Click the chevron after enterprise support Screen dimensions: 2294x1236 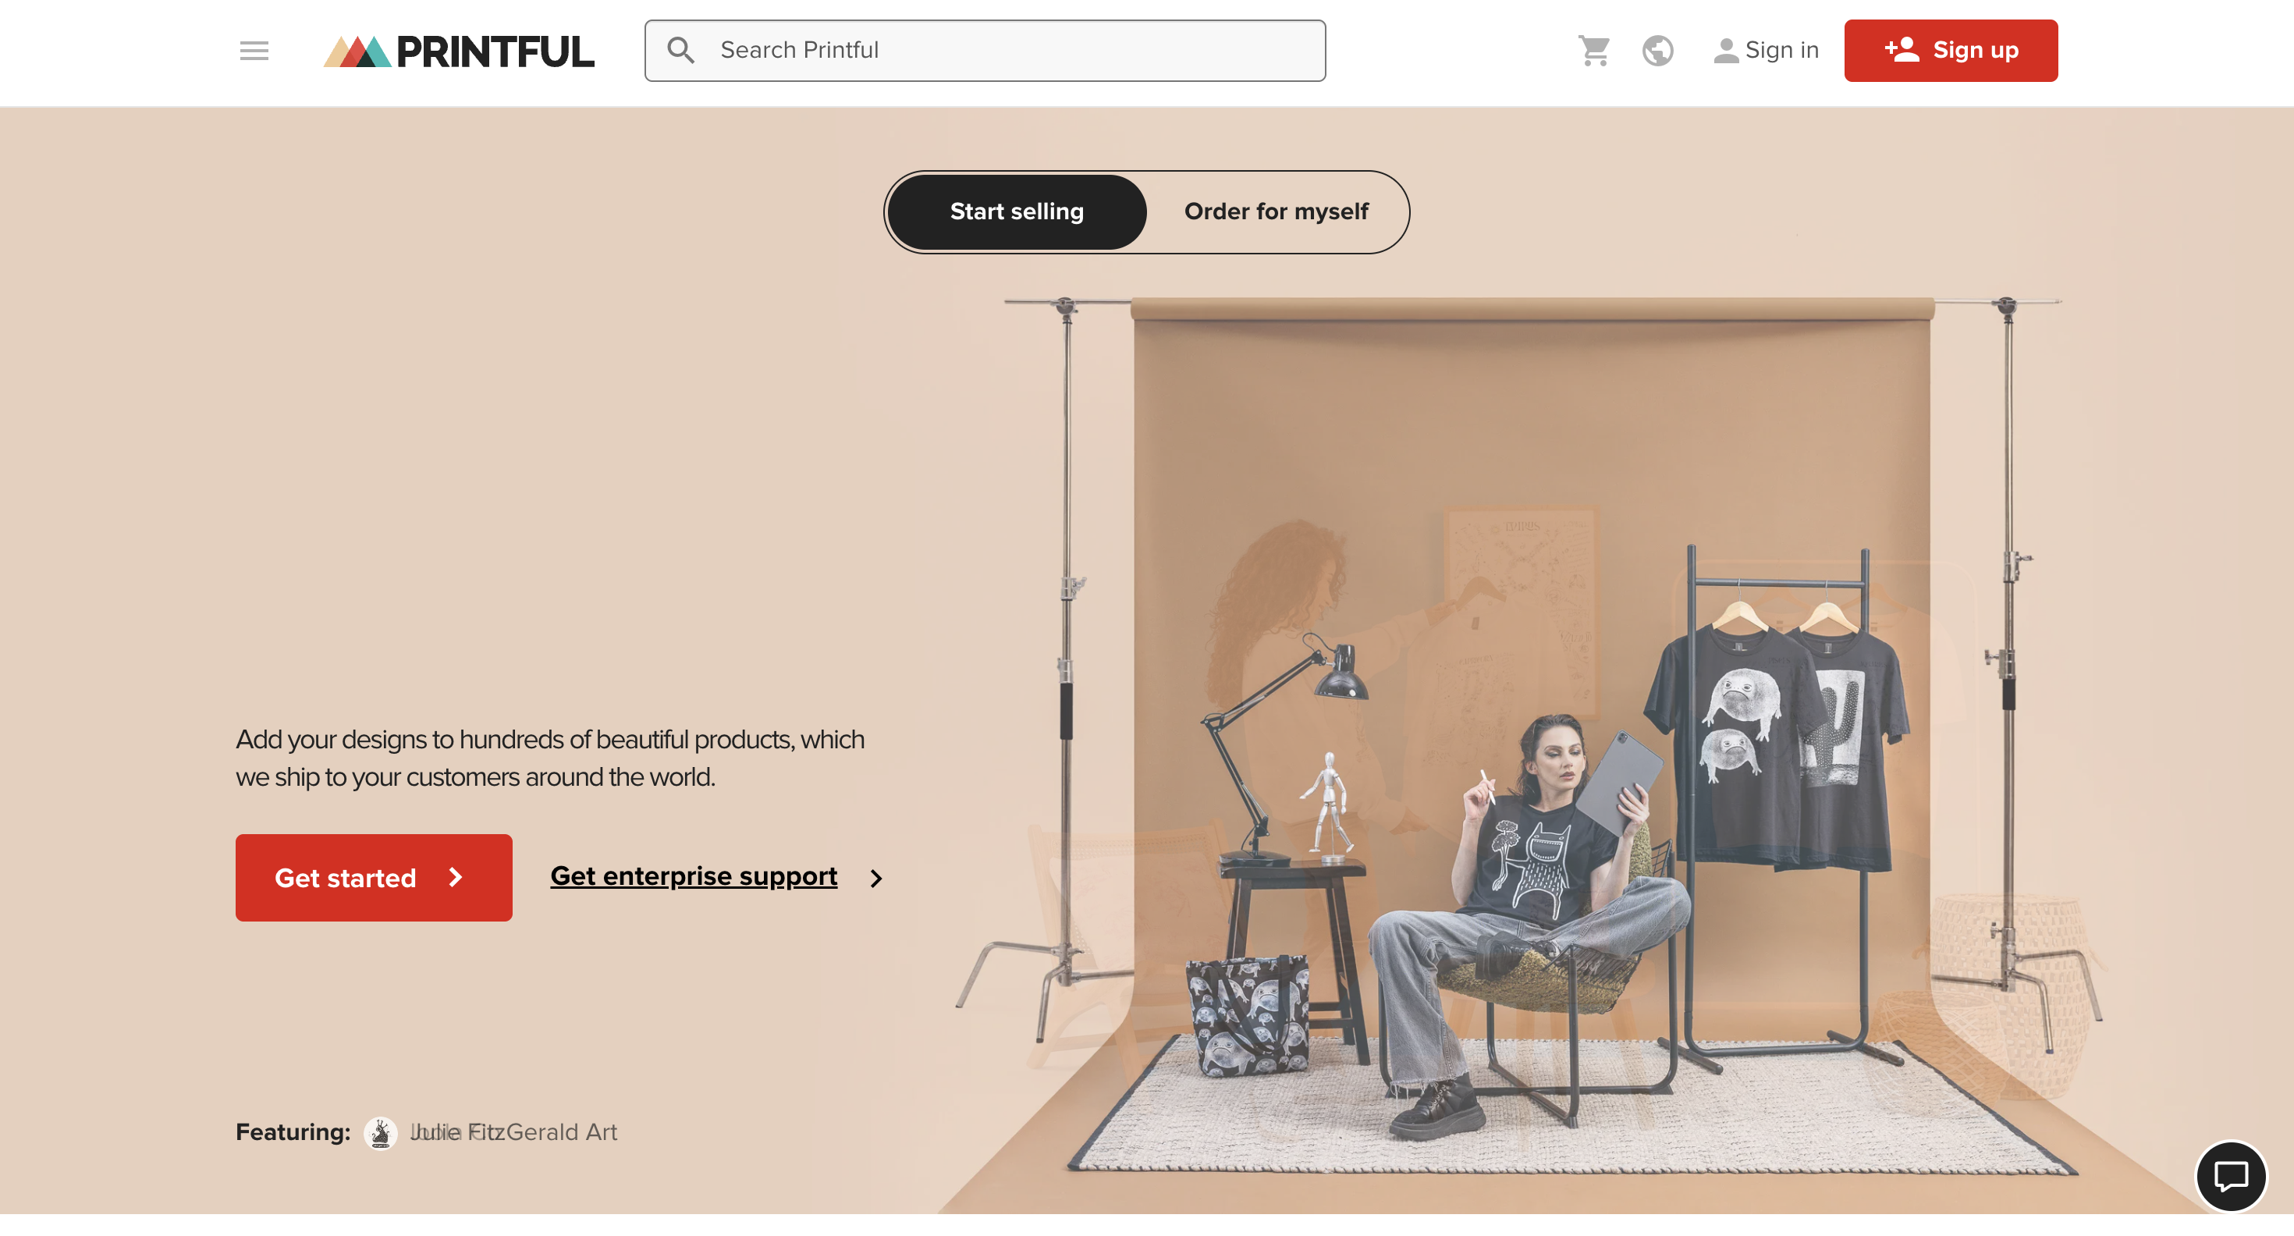pyautogui.click(x=876, y=878)
